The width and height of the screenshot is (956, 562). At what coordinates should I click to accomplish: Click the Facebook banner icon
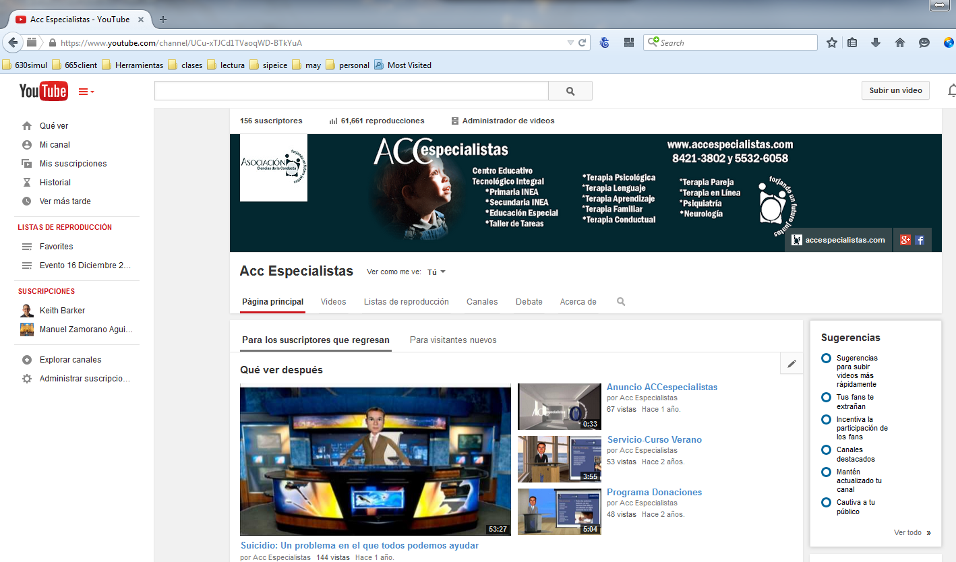pos(920,240)
